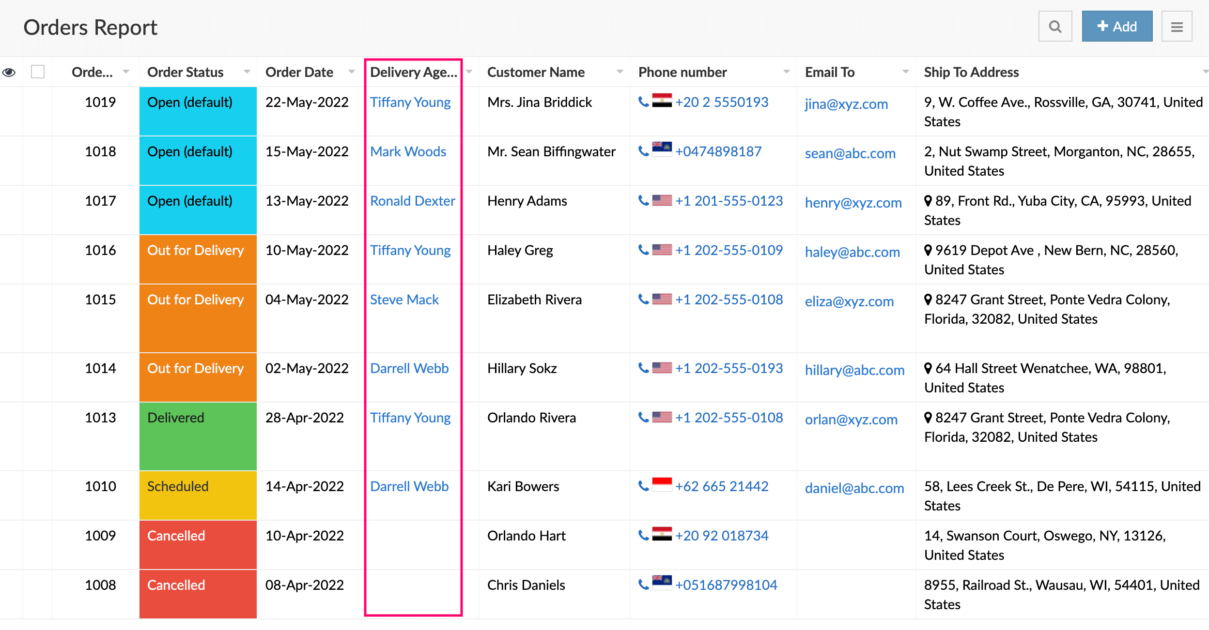This screenshot has height=630, width=1209.
Task: Click the Customer Name column header
Action: tap(536, 72)
